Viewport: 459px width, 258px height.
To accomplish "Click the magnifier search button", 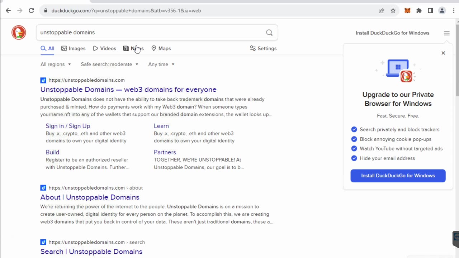I will tap(269, 33).
